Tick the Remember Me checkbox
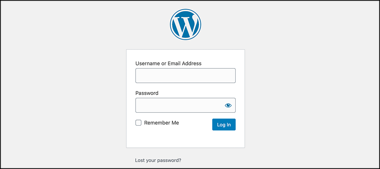Viewport: 380px width, 169px height. click(x=138, y=123)
